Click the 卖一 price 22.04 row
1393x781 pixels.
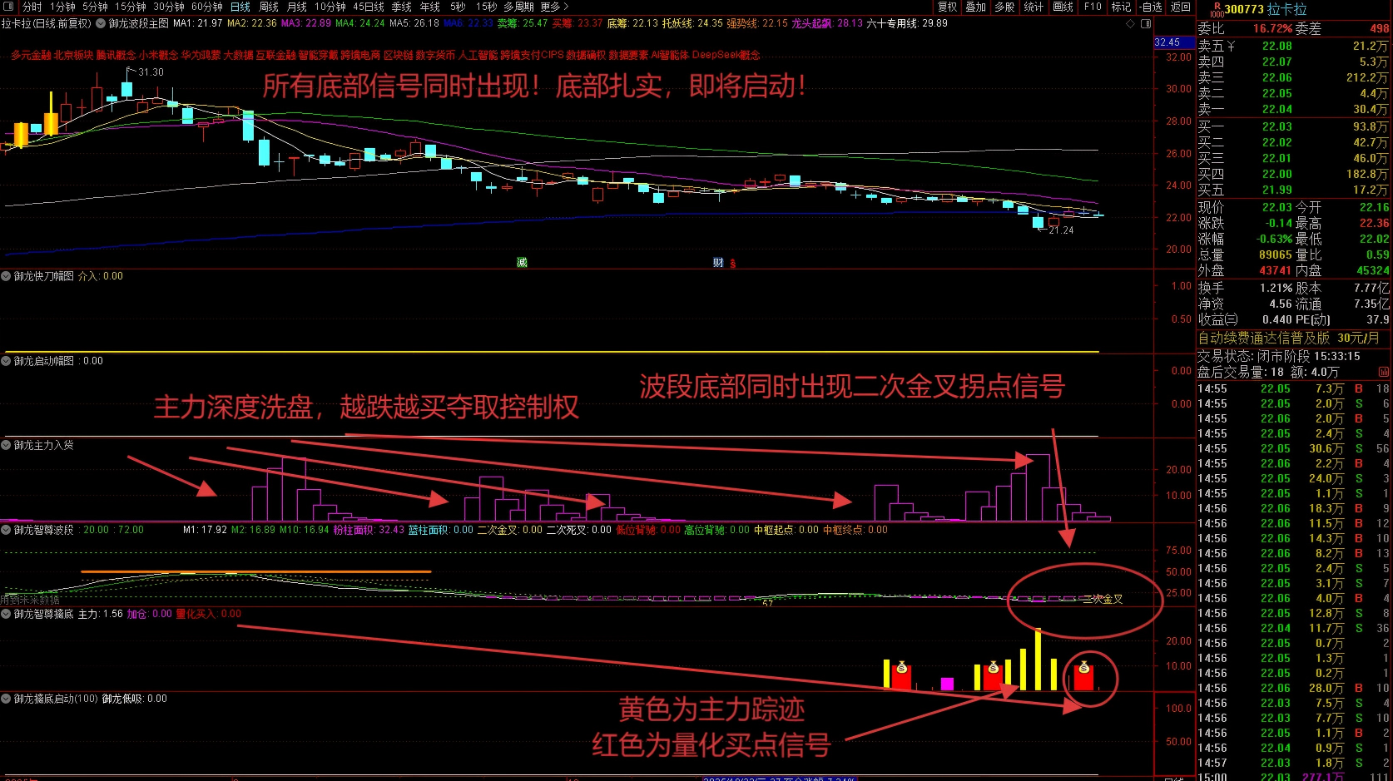(x=1293, y=109)
